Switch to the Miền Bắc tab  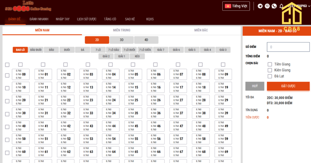201,30
